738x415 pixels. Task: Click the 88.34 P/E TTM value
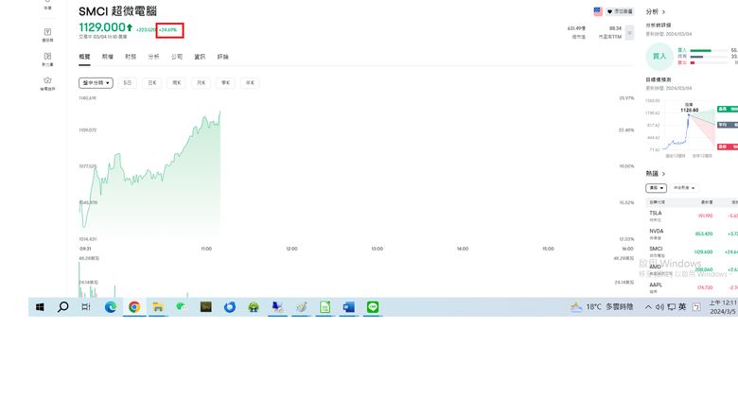click(615, 28)
